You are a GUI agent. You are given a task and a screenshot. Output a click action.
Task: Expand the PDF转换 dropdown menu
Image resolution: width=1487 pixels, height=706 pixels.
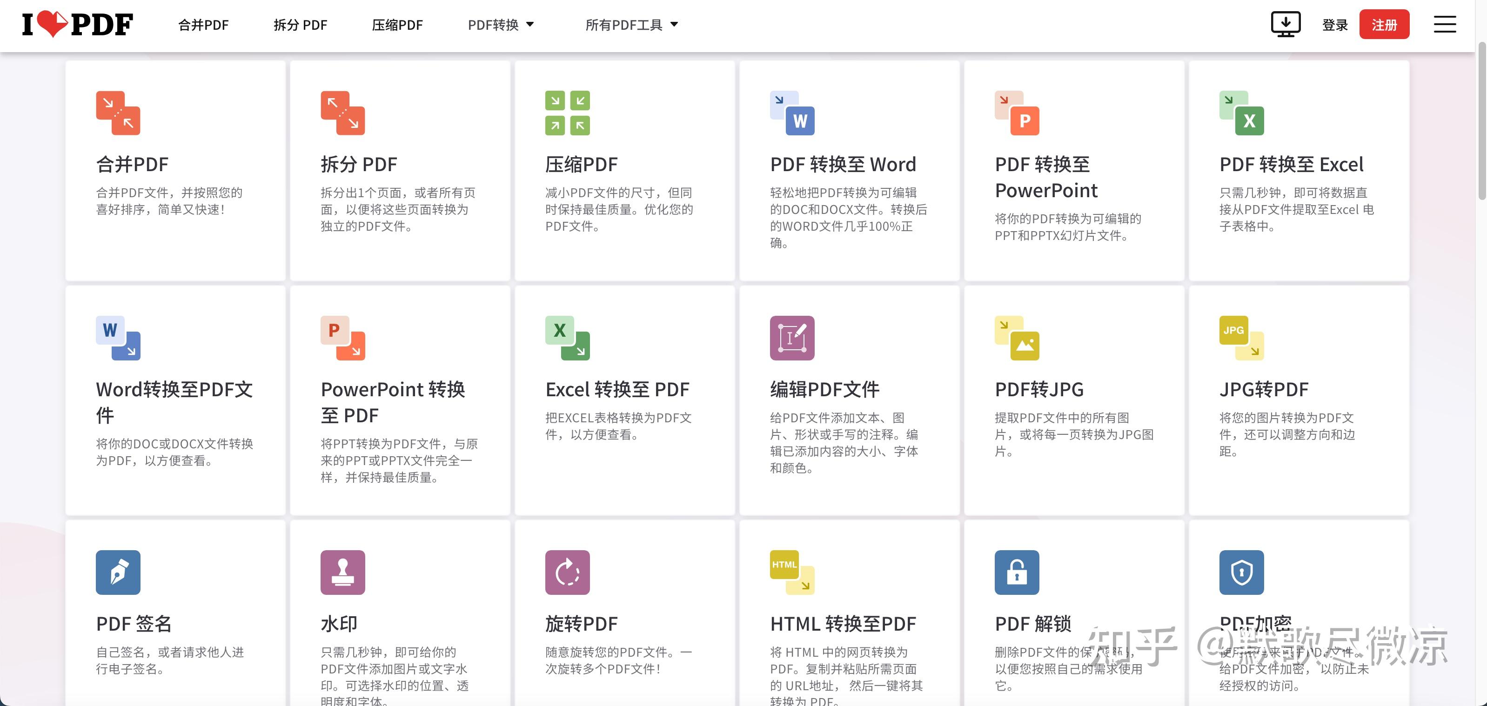tap(501, 25)
